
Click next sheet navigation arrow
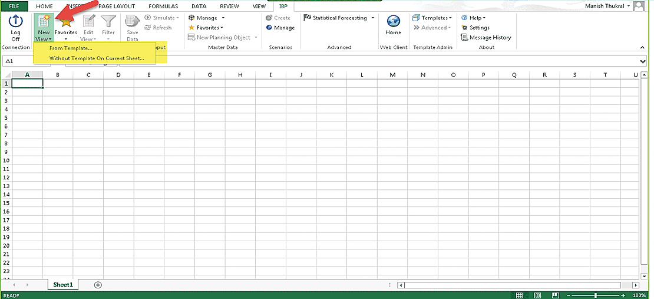pos(28,285)
